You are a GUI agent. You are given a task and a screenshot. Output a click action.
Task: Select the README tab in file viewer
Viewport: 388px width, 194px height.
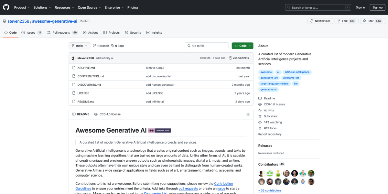point(81,114)
